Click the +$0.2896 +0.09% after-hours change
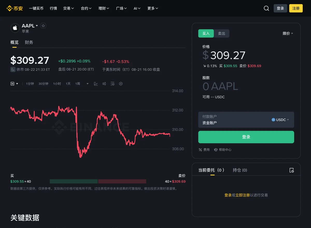 74,61
